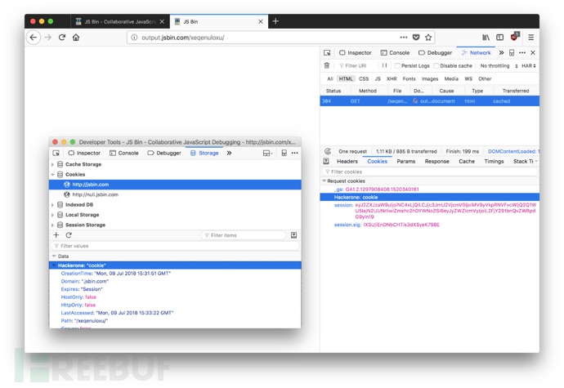Open the HAR dropdown menu

tap(529, 66)
